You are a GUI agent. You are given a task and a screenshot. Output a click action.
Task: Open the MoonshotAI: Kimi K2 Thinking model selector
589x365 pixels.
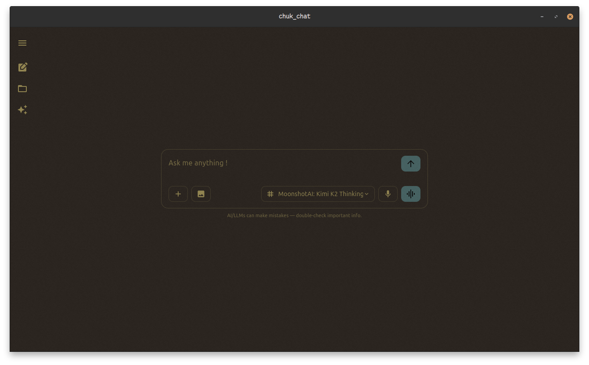(x=320, y=194)
